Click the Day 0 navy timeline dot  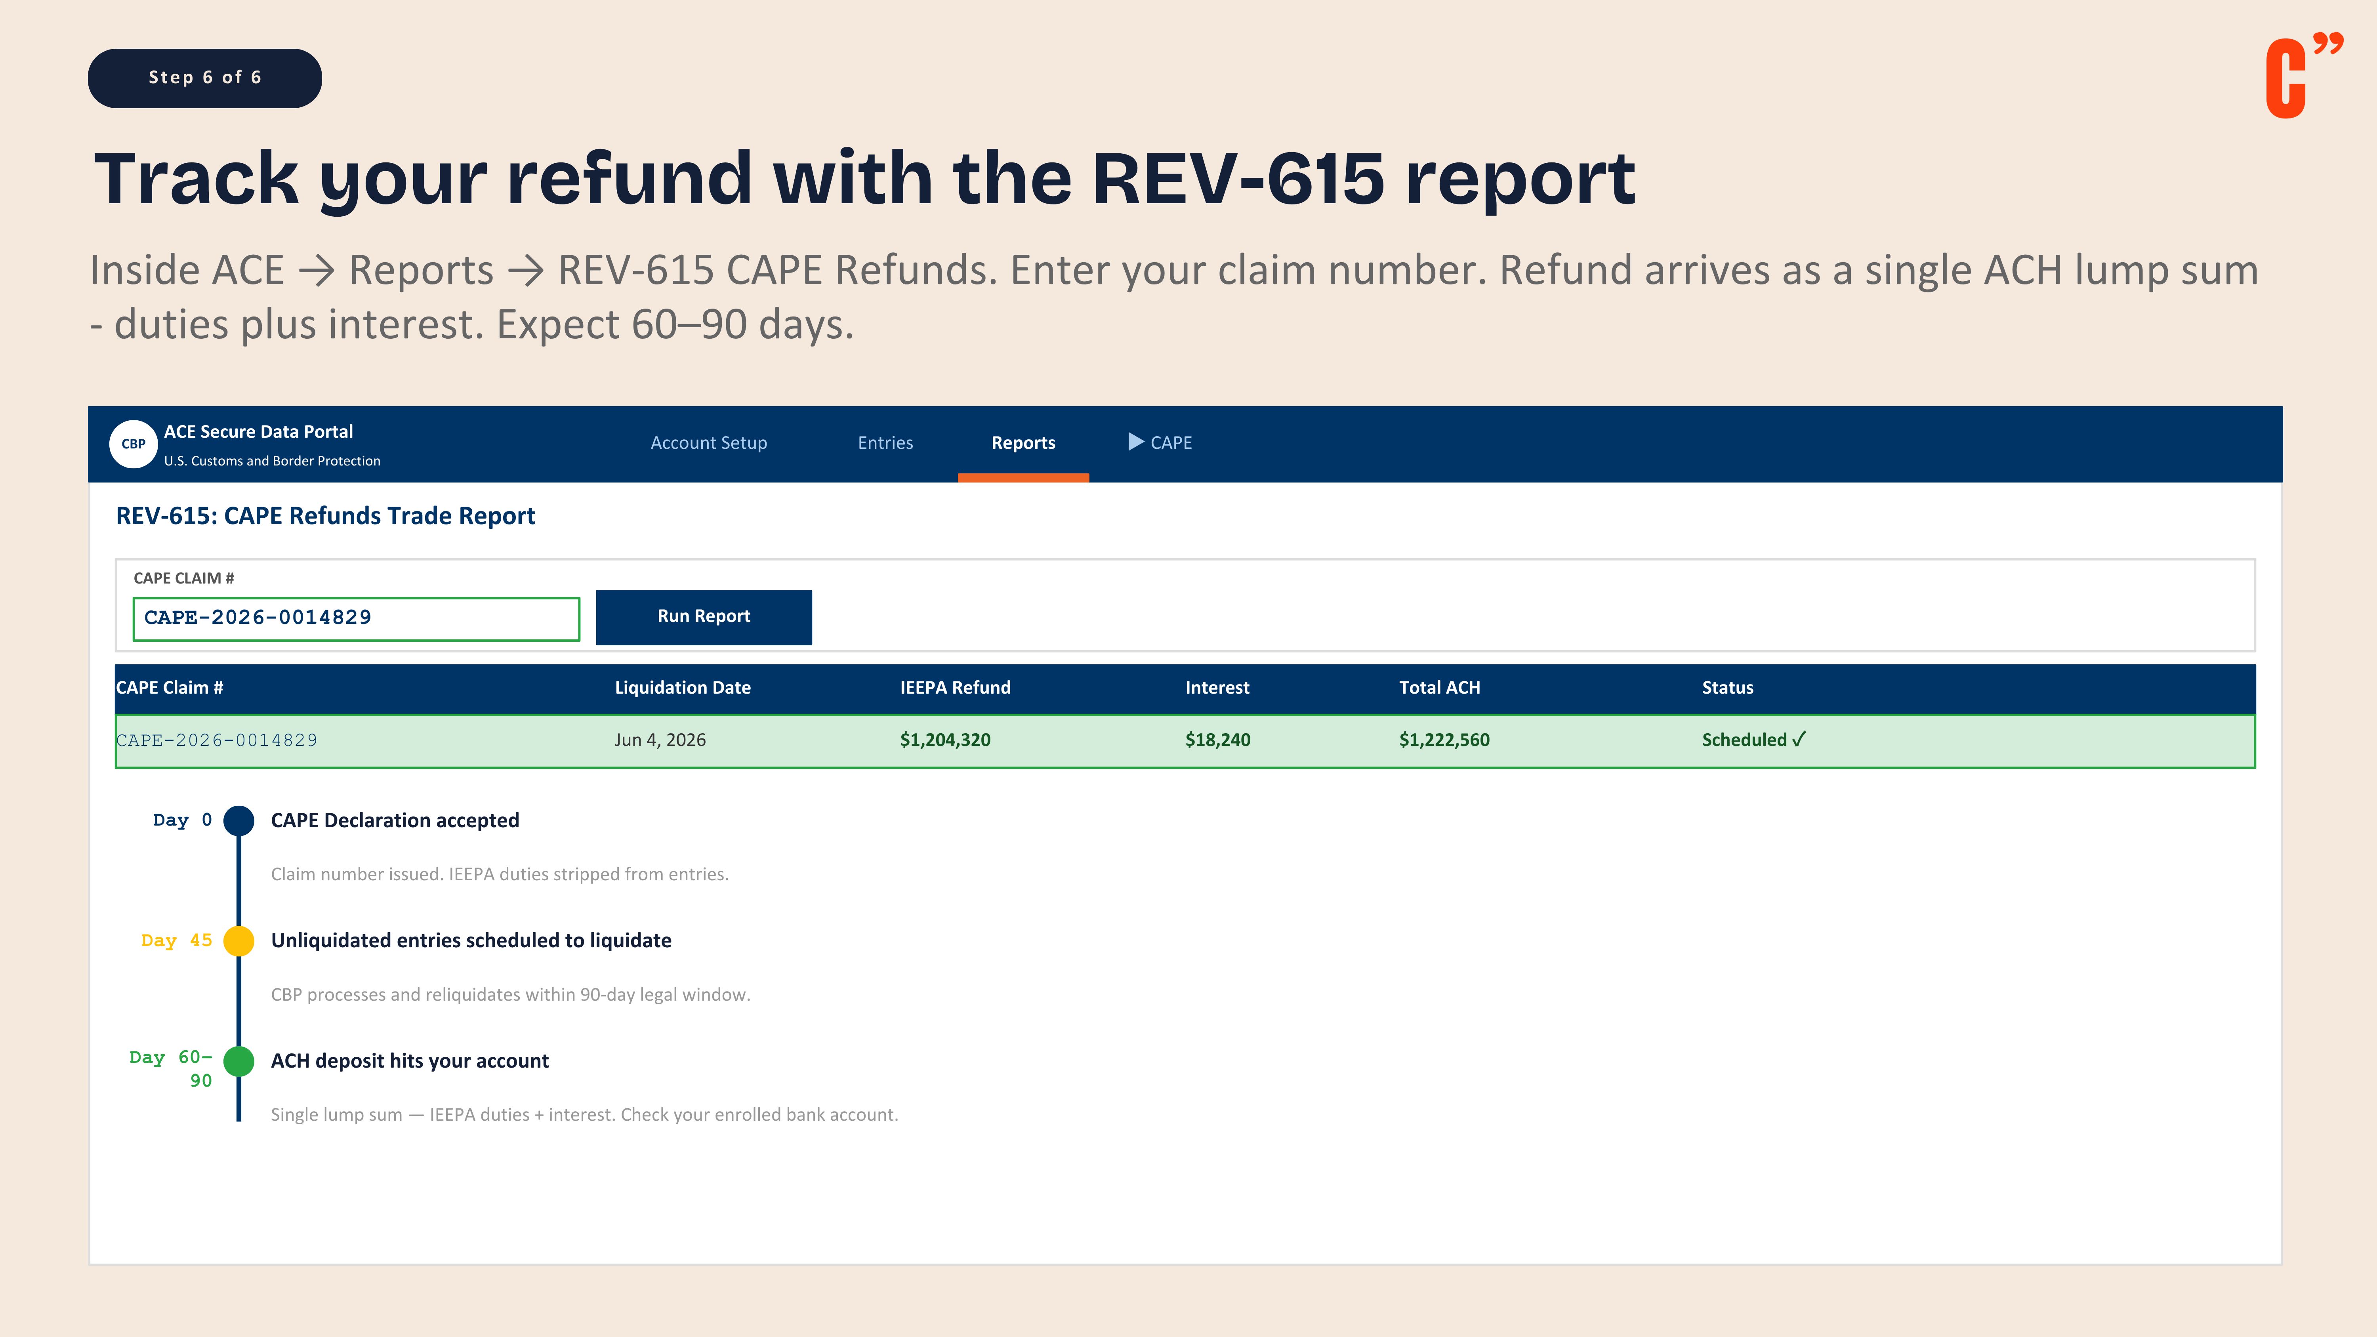(x=239, y=820)
